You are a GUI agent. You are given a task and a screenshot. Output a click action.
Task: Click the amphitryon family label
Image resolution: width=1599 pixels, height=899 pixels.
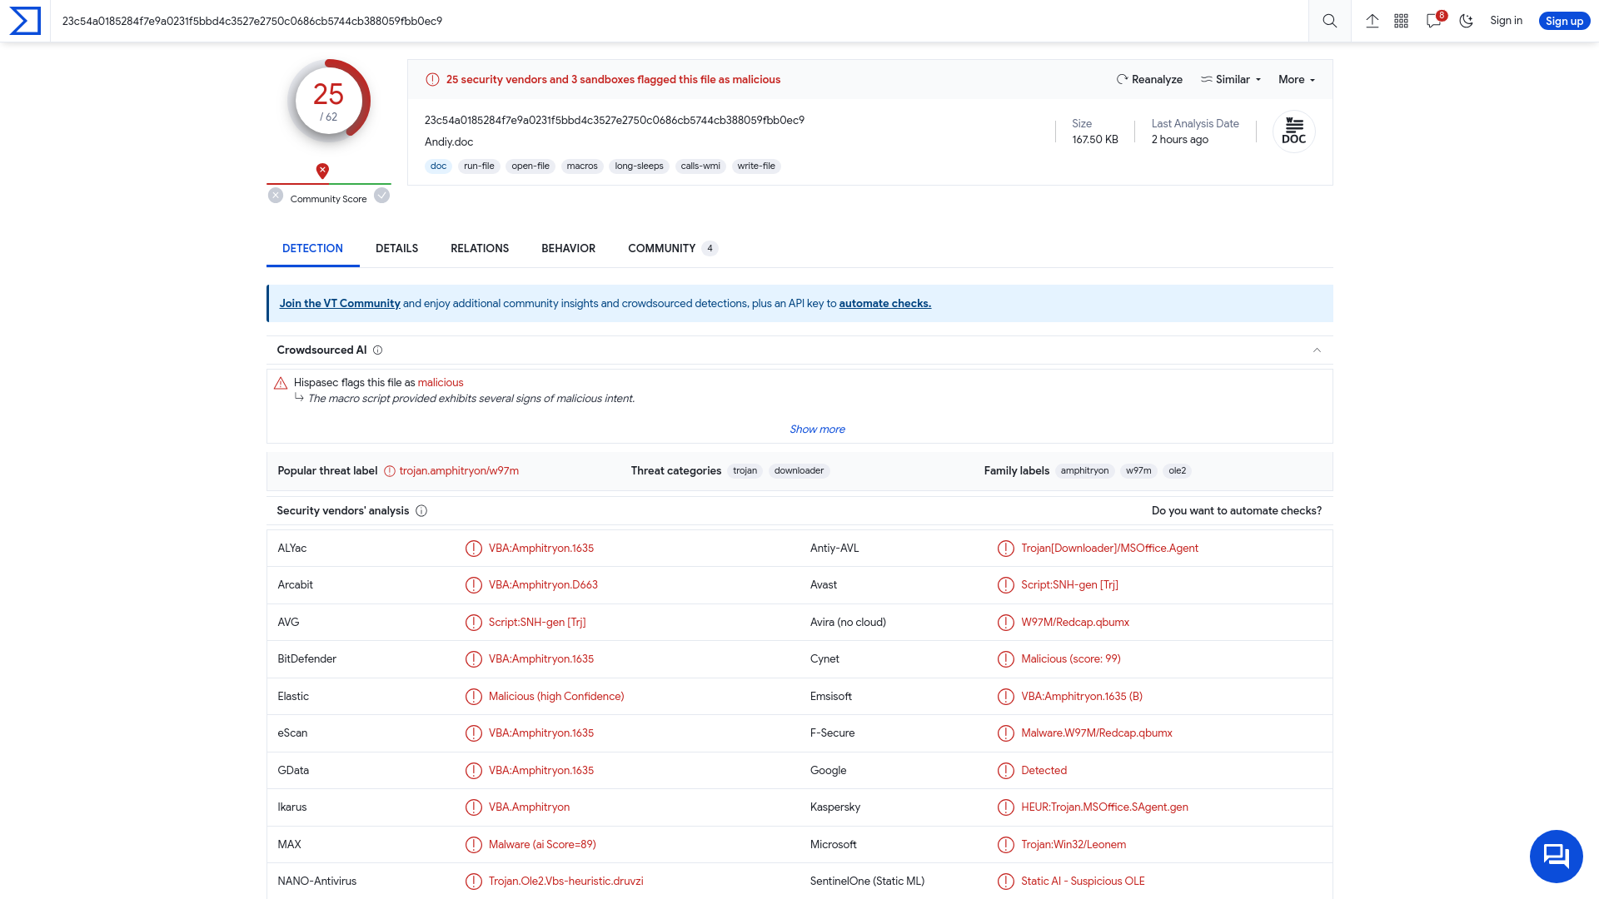(x=1084, y=471)
